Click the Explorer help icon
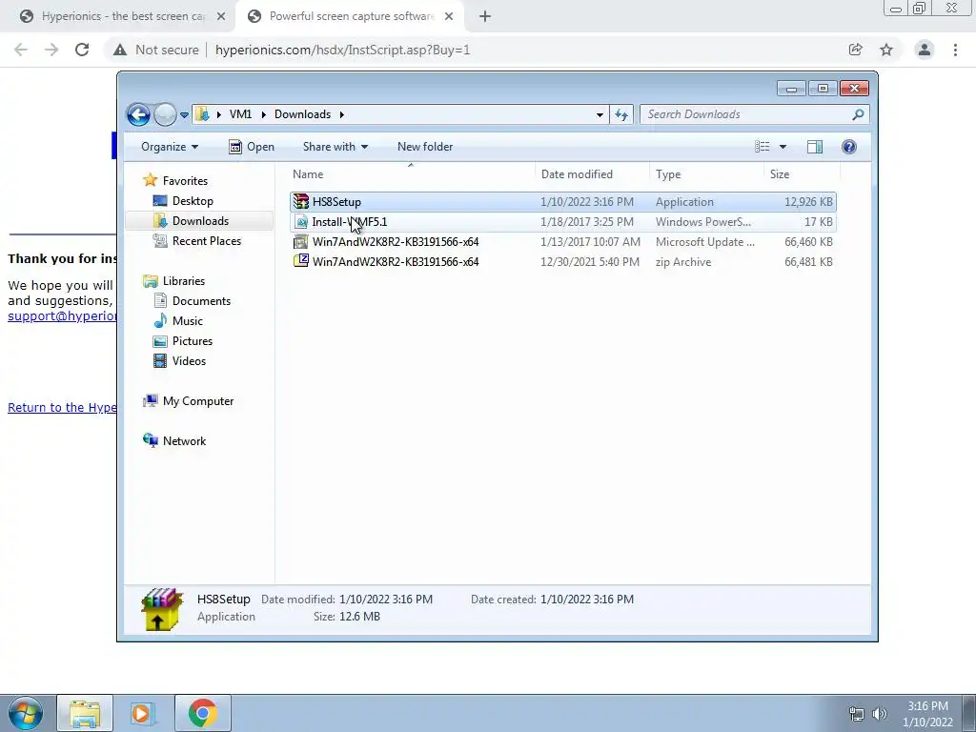976x732 pixels. point(849,147)
